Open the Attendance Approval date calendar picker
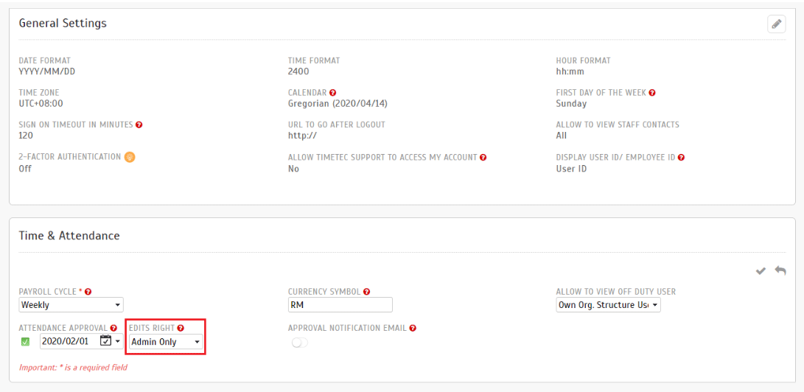 (x=105, y=341)
